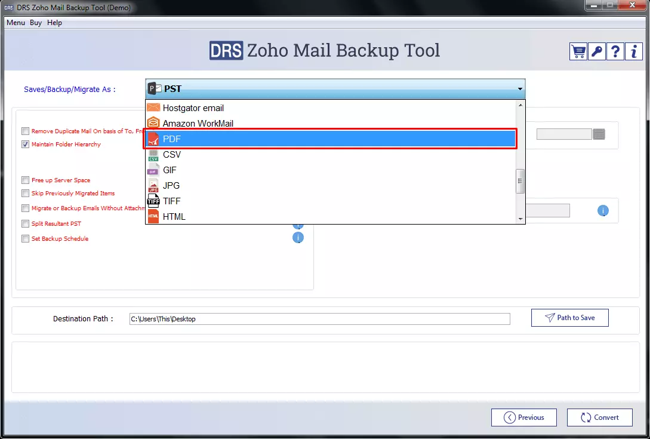650x439 pixels.
Task: Enable Free up Server Space
Action: pos(25,180)
